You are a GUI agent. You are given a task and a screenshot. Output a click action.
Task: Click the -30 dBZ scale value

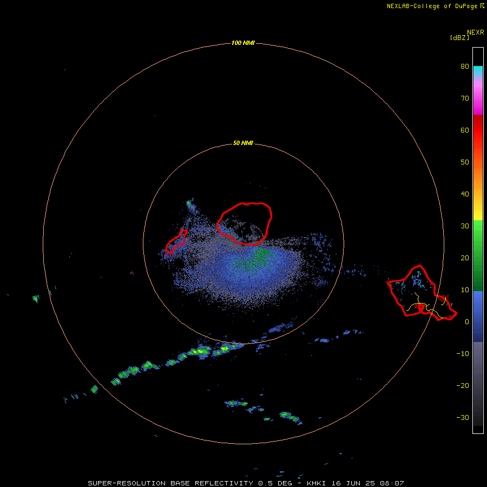click(x=463, y=417)
